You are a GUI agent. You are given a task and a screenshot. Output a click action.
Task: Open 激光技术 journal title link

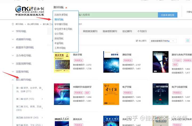point(78,119)
